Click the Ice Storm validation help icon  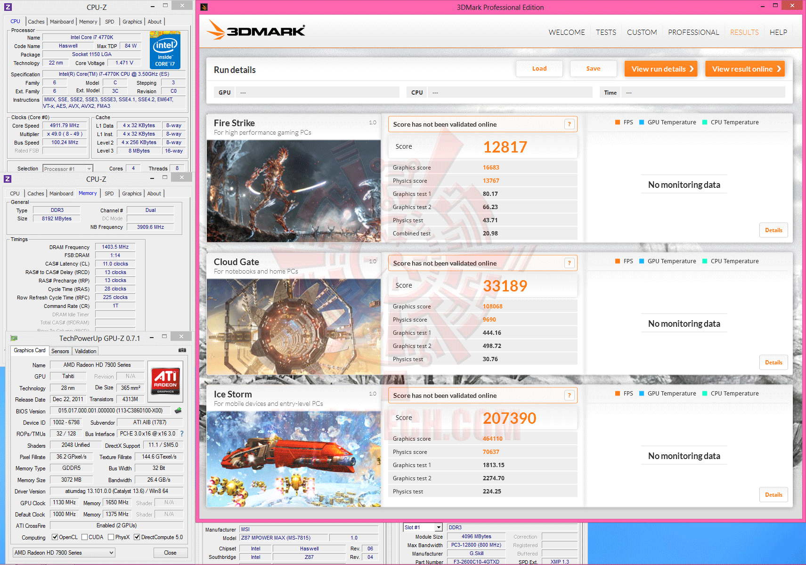point(569,395)
